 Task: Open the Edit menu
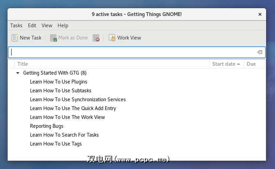point(32,25)
